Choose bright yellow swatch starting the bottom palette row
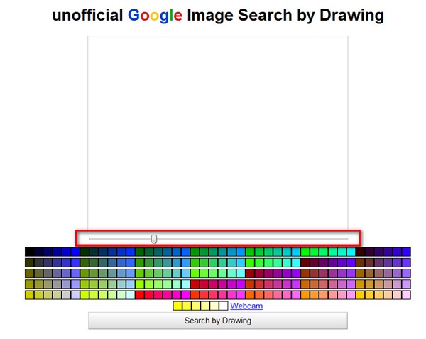426x339 pixels. [x=29, y=295]
